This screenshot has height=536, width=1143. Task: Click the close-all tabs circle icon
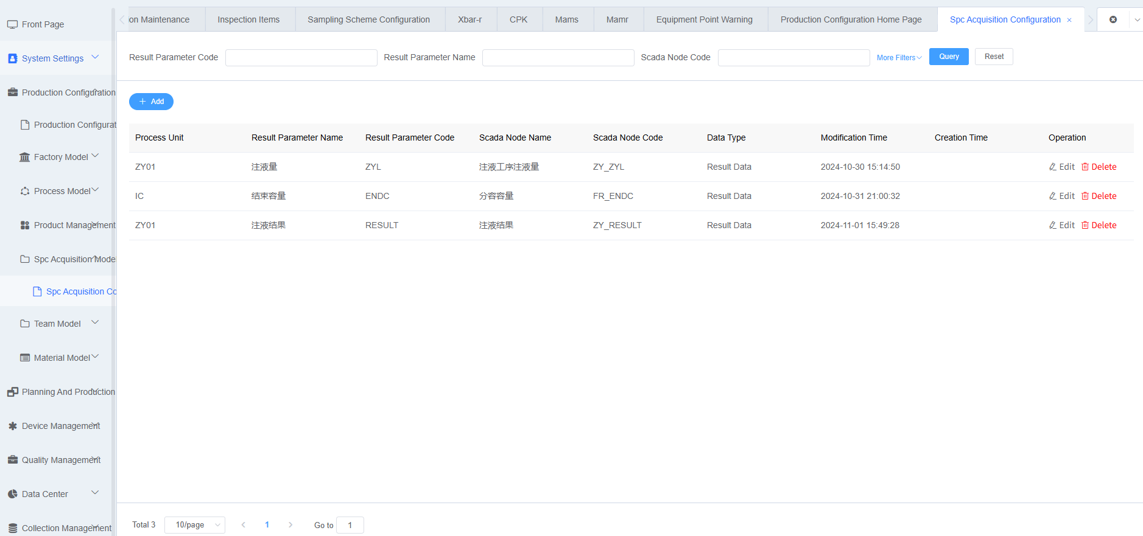pos(1113,19)
